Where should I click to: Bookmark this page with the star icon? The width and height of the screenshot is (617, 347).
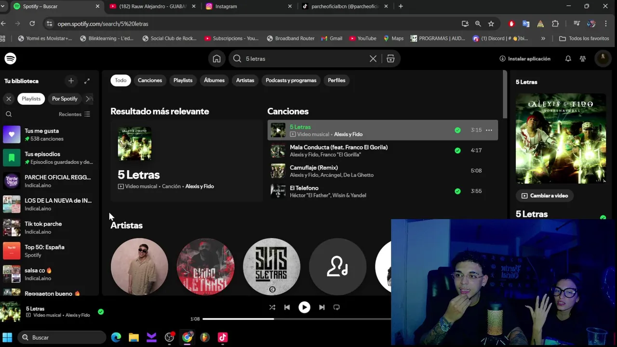[x=491, y=24]
